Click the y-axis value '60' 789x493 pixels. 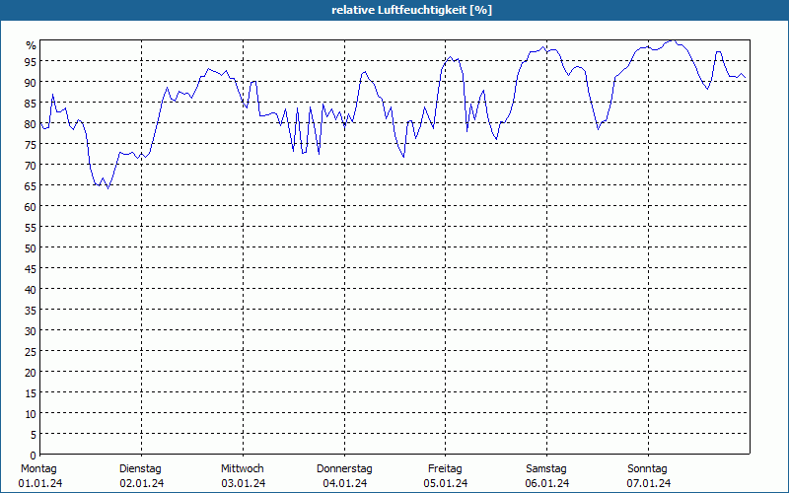click(31, 207)
